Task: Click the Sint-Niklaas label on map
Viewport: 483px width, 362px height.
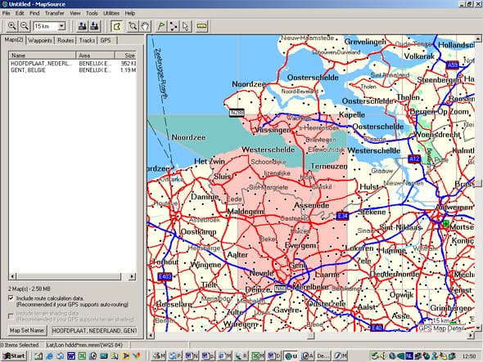Action: pyautogui.click(x=400, y=227)
